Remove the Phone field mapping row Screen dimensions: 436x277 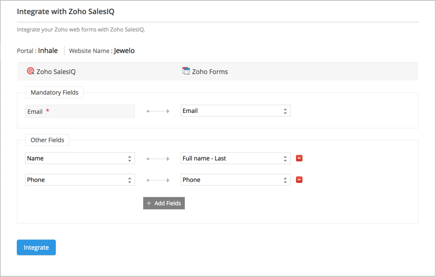[299, 180]
